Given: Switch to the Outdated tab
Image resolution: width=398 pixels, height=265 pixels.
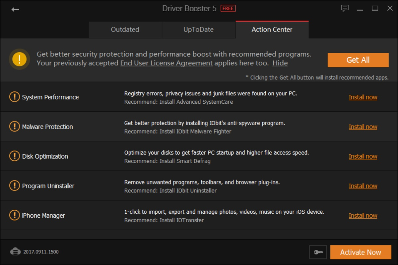Looking at the screenshot, I should coord(125,29).
